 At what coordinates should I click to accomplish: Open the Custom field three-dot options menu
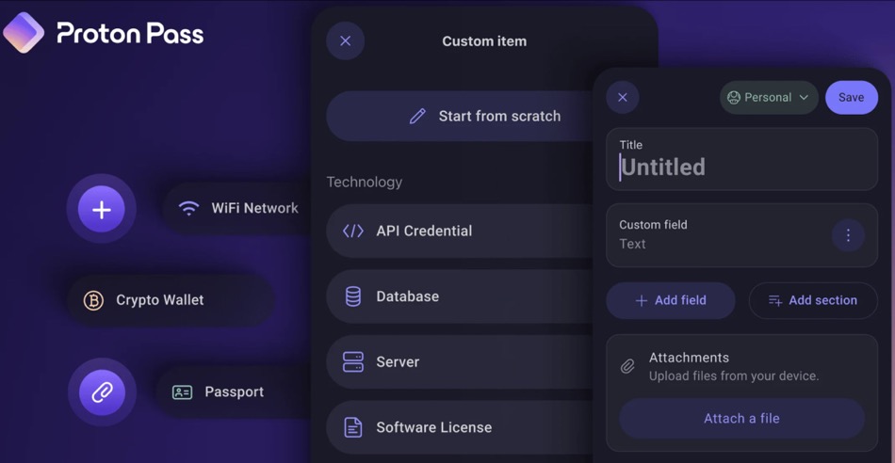[848, 235]
